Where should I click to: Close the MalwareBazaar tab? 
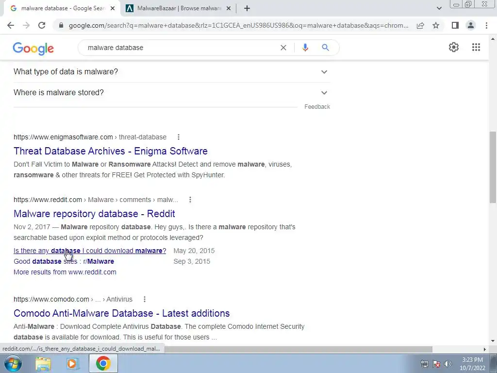click(x=229, y=9)
